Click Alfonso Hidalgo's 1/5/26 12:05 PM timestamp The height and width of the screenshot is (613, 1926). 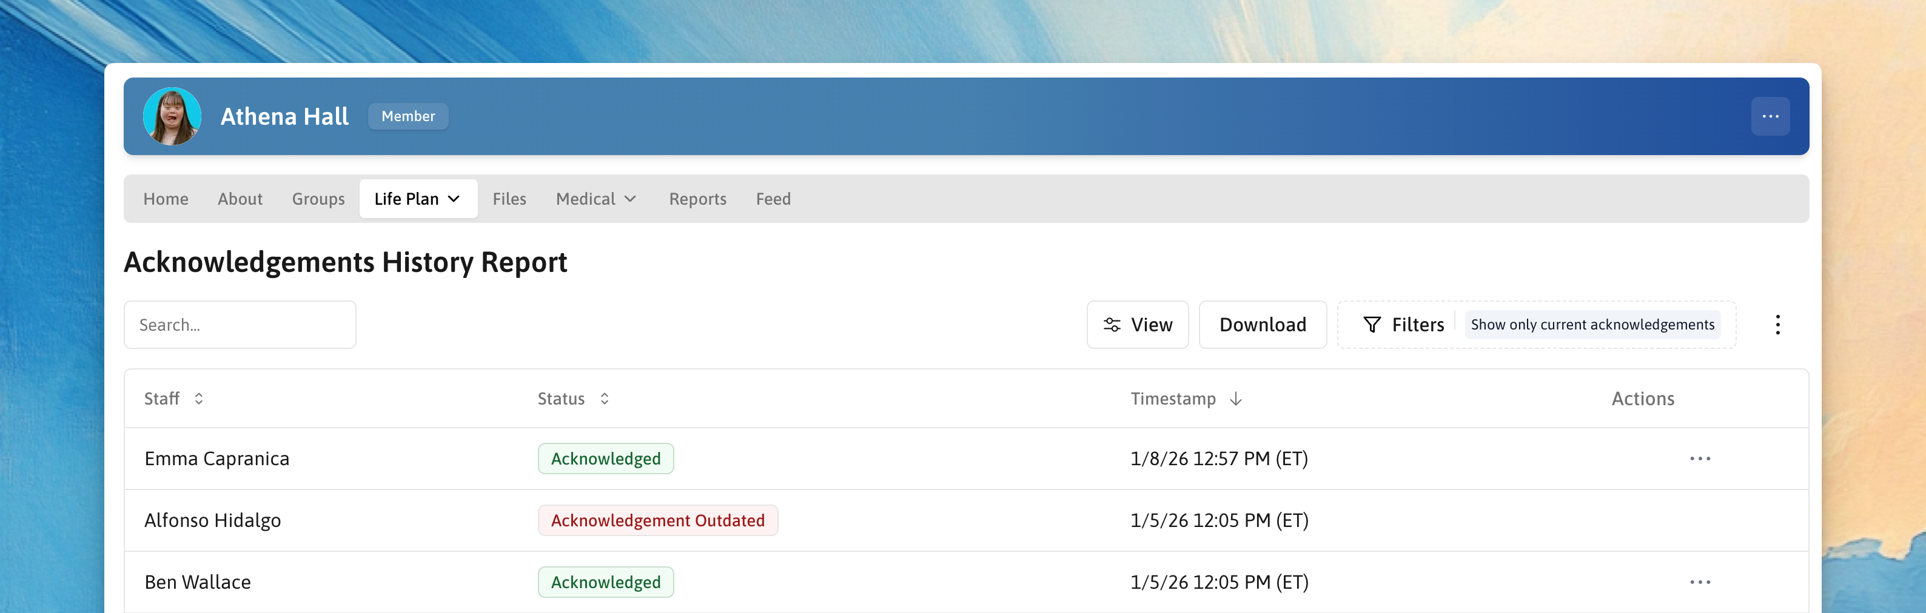coord(1220,520)
